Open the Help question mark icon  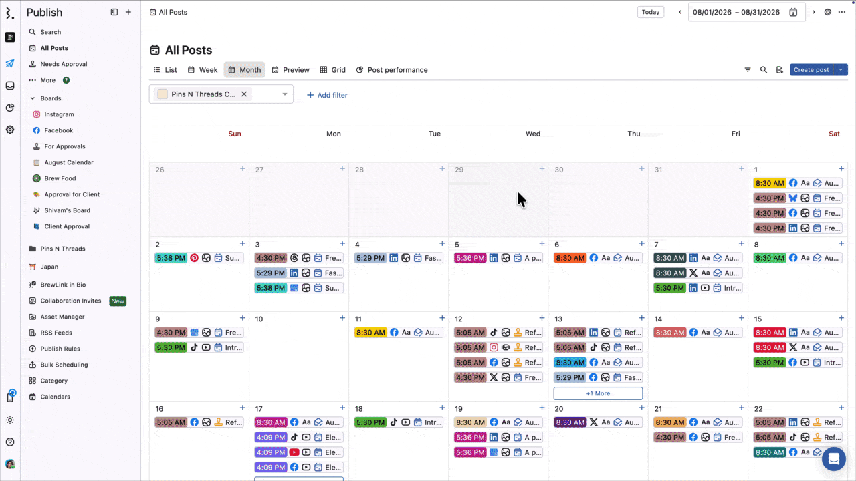(x=10, y=442)
